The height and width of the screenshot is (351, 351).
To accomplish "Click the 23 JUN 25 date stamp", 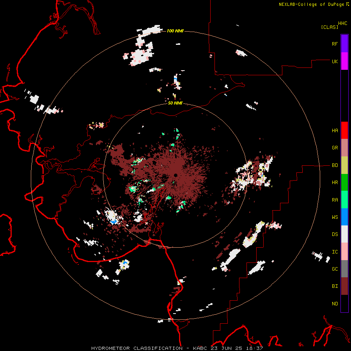I will (x=228, y=348).
